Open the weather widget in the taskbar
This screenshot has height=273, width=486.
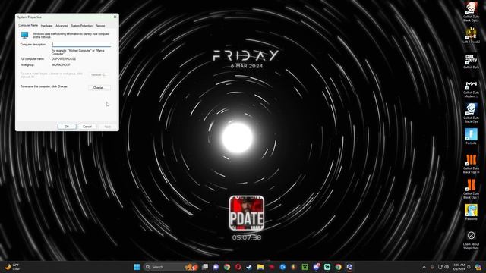pos(12,267)
